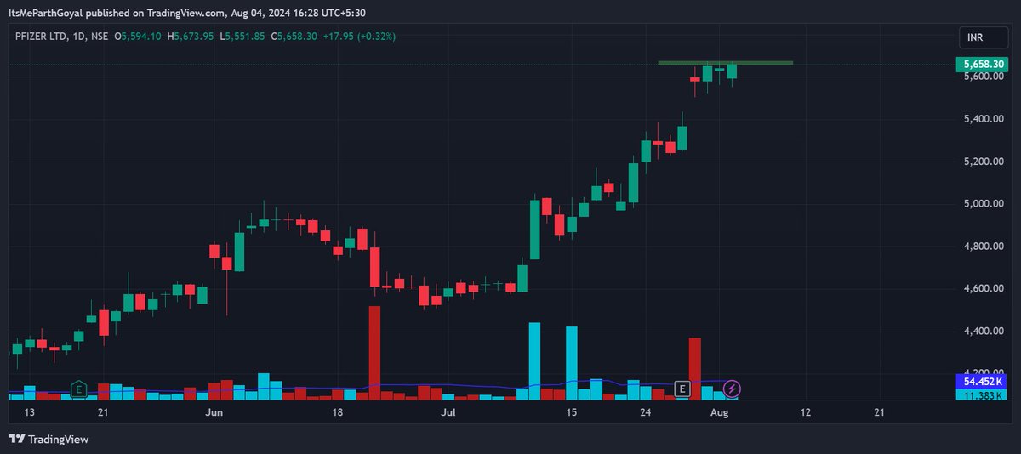Click the ItsMeParthGoyal publisher name

[48, 12]
